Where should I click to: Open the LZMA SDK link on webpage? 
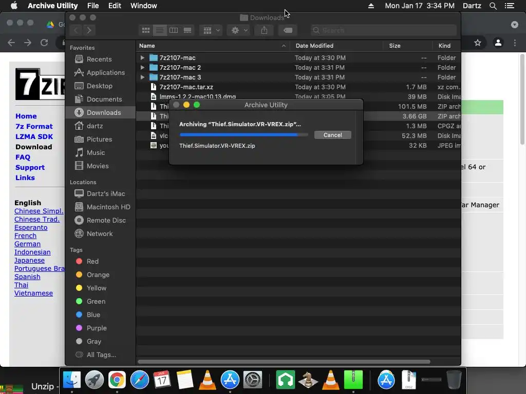(34, 136)
